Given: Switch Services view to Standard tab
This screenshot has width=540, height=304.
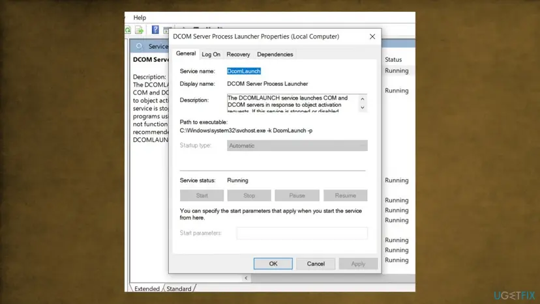Looking at the screenshot, I should (179, 288).
